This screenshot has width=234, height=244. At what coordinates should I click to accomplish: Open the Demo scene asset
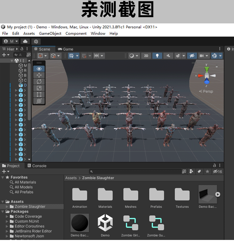[105, 223]
